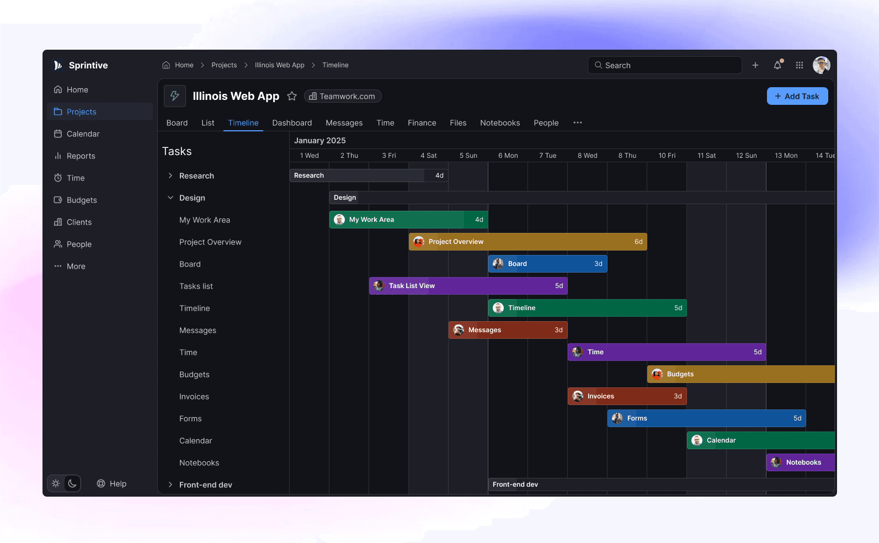Click the Add Task button

[797, 96]
